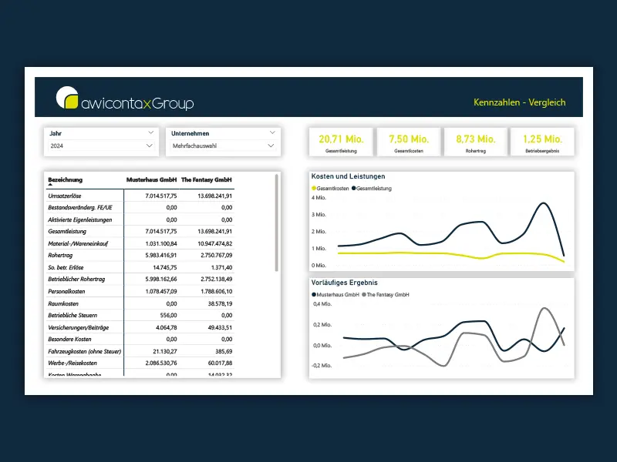Select the 1,25 Mio. Betriebsergebnis card
This screenshot has height=462, width=617.
(542, 142)
